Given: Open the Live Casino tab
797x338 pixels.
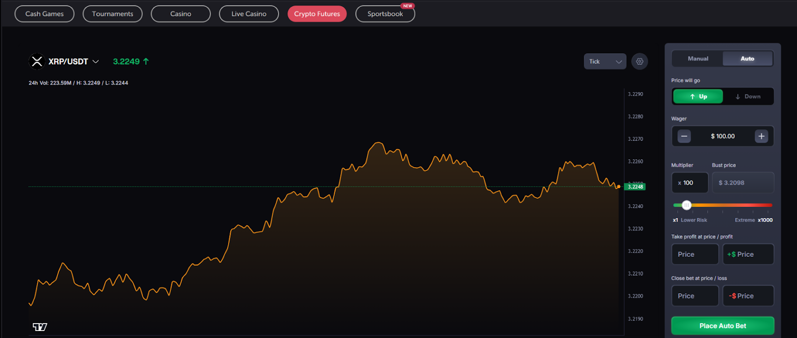Looking at the screenshot, I should [x=249, y=14].
